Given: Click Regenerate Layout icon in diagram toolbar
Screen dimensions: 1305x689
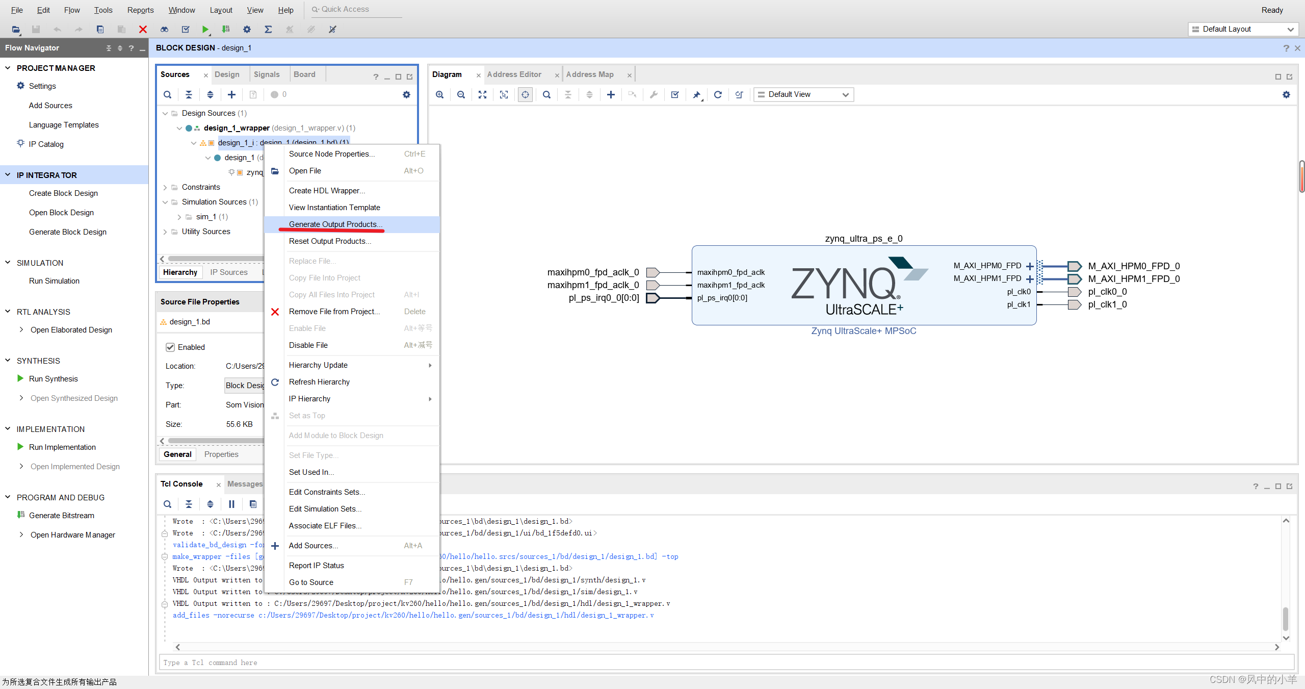Looking at the screenshot, I should (718, 94).
